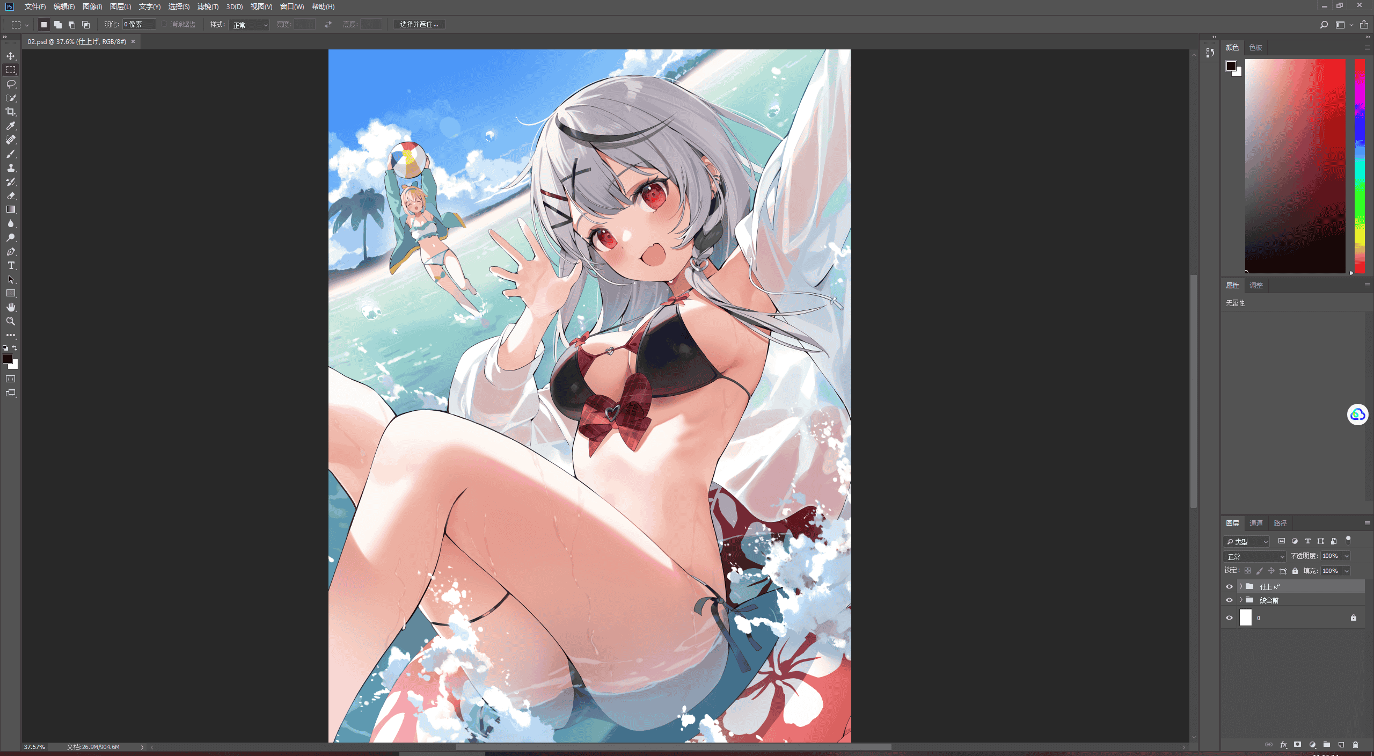Select the Eyedropper tool
Screen dimensions: 1374x756
click(x=11, y=126)
